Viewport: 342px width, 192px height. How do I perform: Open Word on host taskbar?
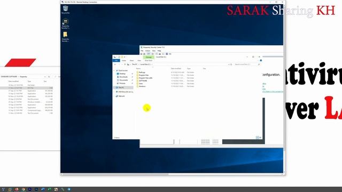43,189
